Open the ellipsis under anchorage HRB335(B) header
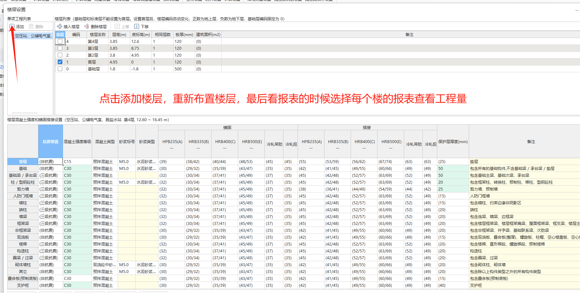This screenshot has width=580, height=293. coord(198,148)
